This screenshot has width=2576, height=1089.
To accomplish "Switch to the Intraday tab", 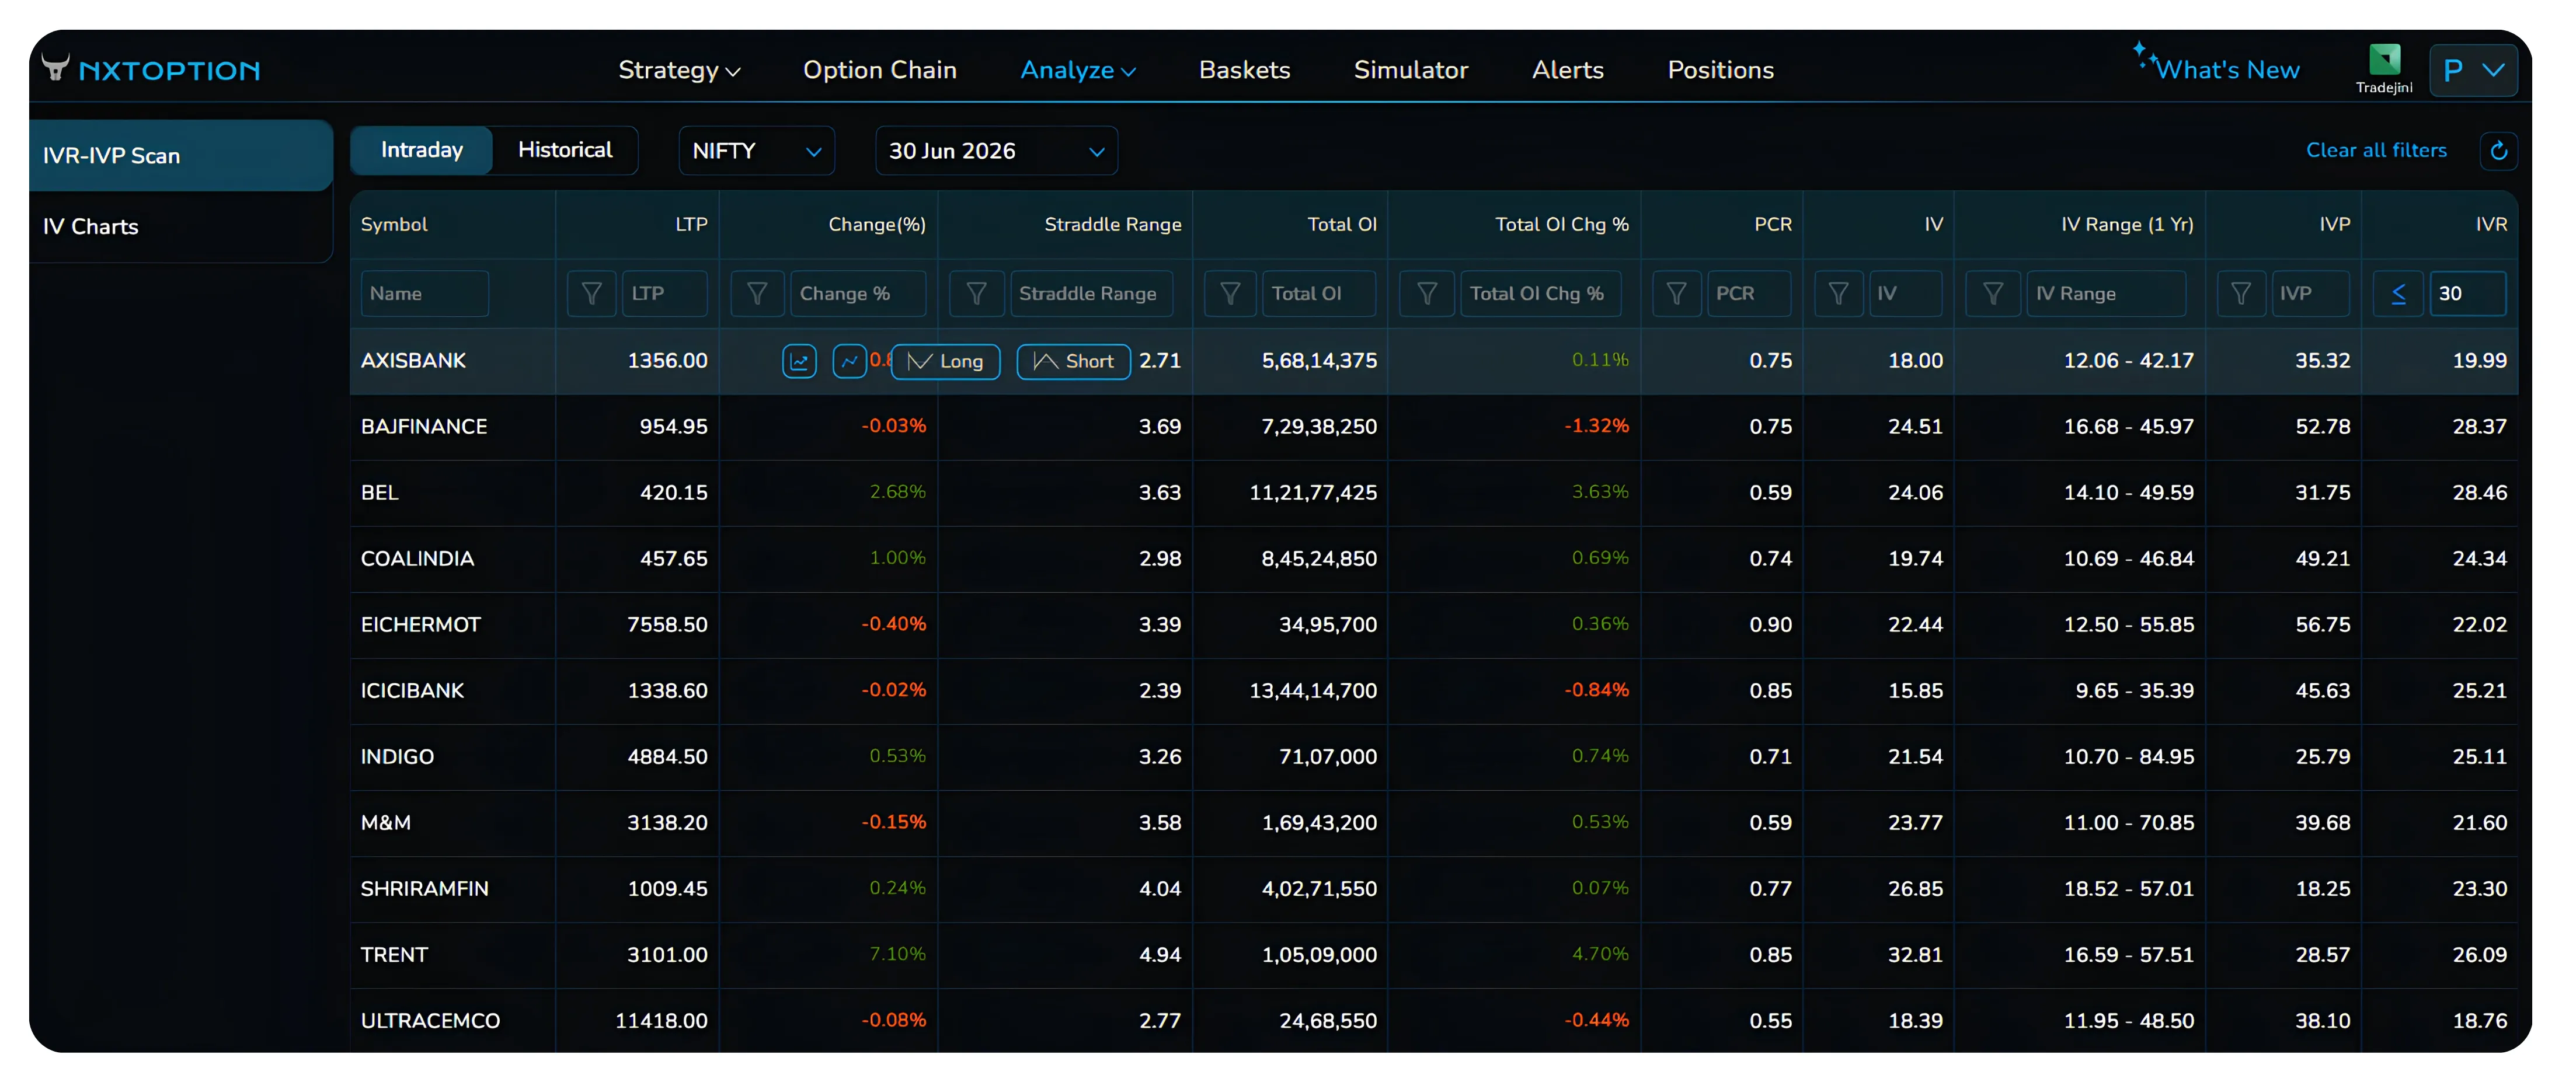I will [421, 150].
